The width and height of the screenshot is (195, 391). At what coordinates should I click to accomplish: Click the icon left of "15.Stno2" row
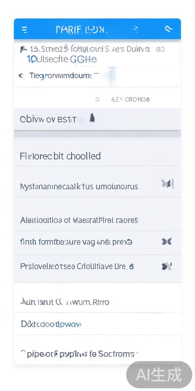[x=23, y=49]
